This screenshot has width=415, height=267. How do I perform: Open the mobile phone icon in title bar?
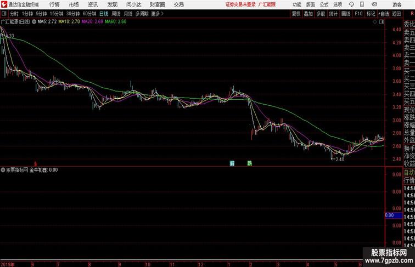[x=362, y=4]
